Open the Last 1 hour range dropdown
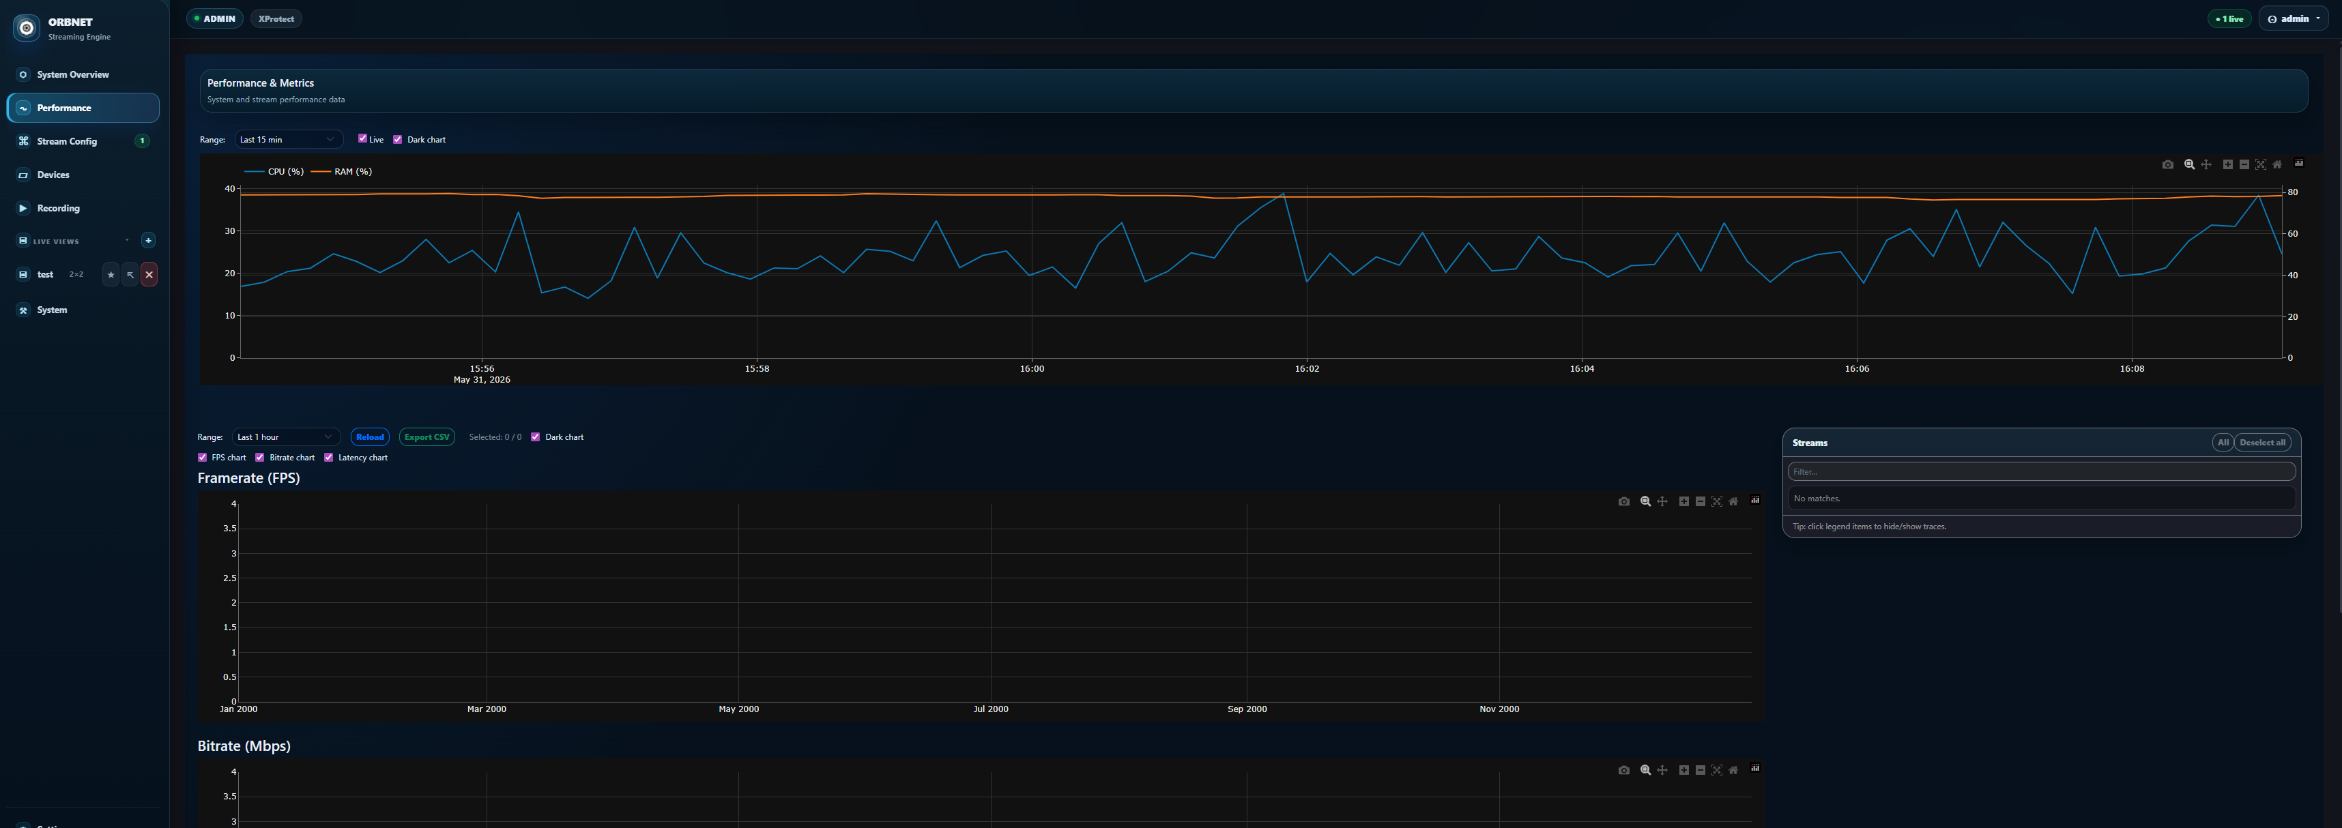 [x=285, y=437]
